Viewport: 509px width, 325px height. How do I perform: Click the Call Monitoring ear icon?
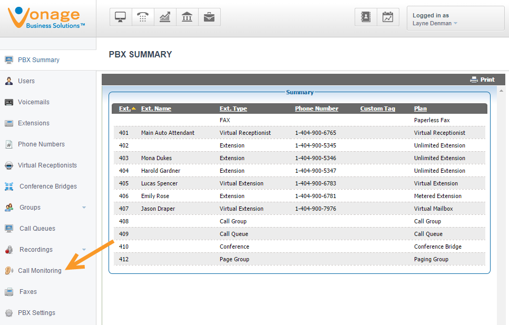coord(9,271)
